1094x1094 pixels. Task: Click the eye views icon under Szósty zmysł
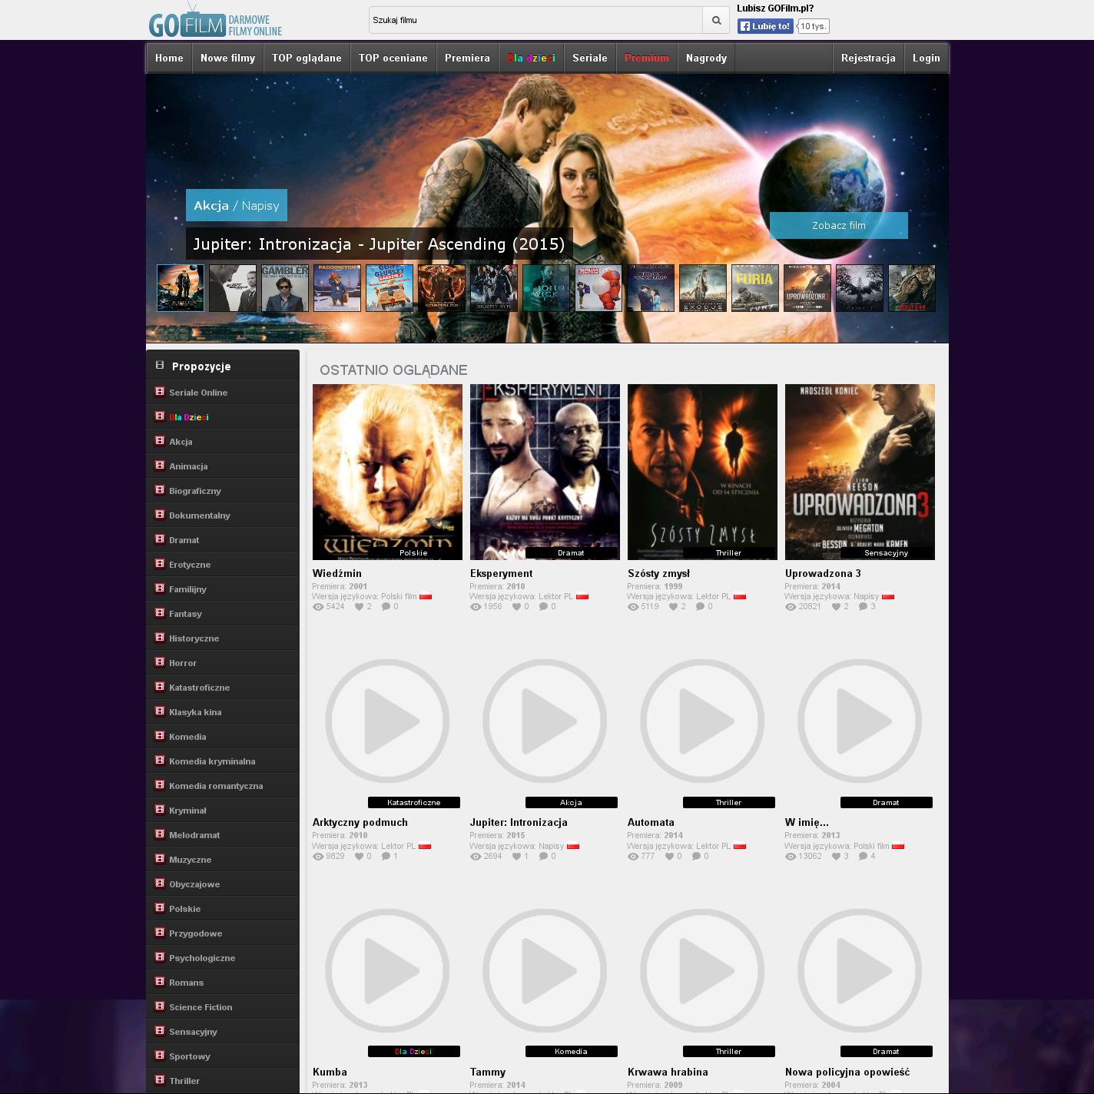coord(633,607)
